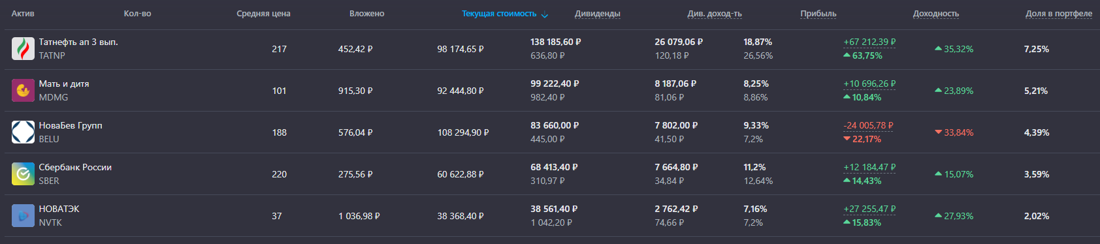Image resolution: width=1100 pixels, height=244 pixels.
Task: Click the Татнефть TATNP logo icon
Action: click(23, 49)
